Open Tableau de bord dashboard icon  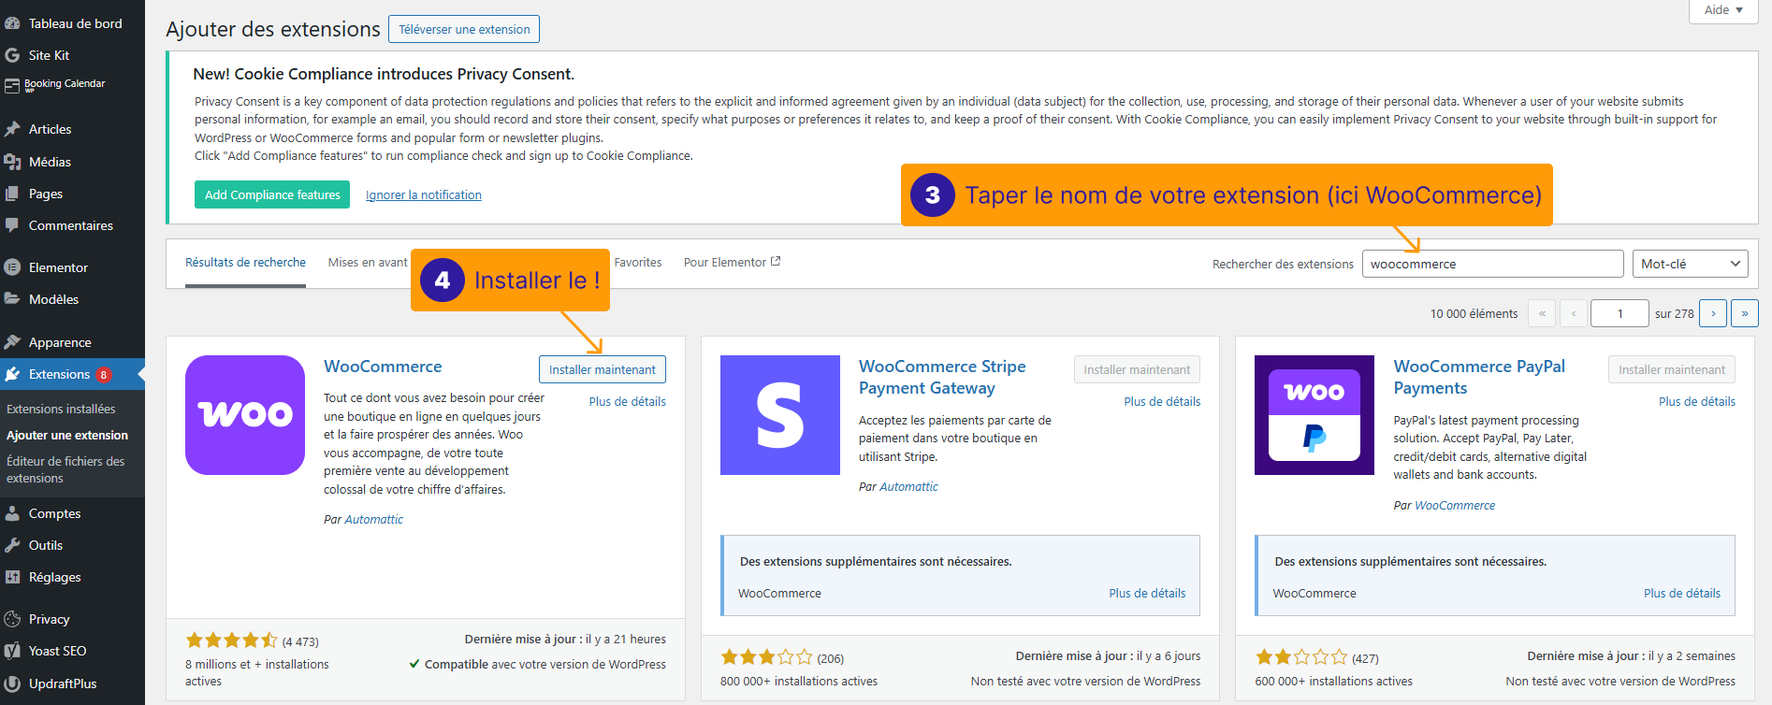[x=12, y=23]
